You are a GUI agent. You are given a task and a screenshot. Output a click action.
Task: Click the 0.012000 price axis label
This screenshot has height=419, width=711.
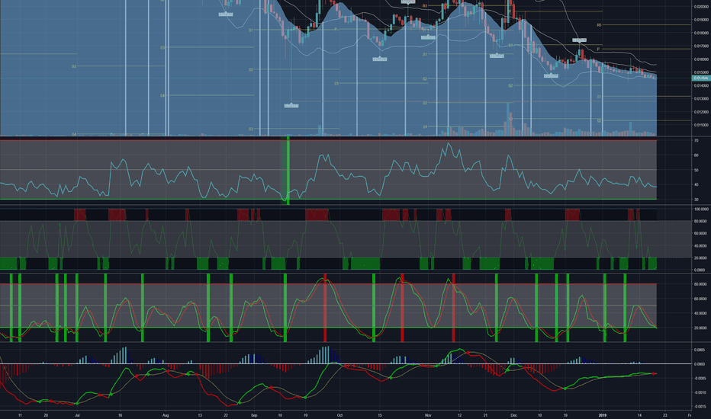coord(701,112)
